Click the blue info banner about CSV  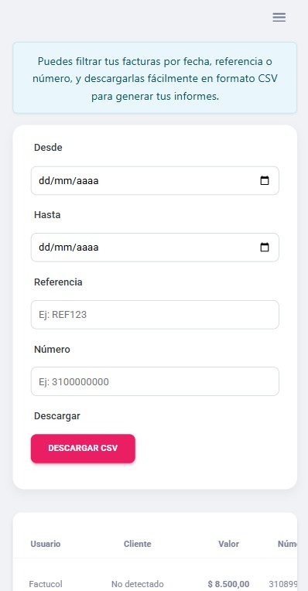tap(155, 77)
